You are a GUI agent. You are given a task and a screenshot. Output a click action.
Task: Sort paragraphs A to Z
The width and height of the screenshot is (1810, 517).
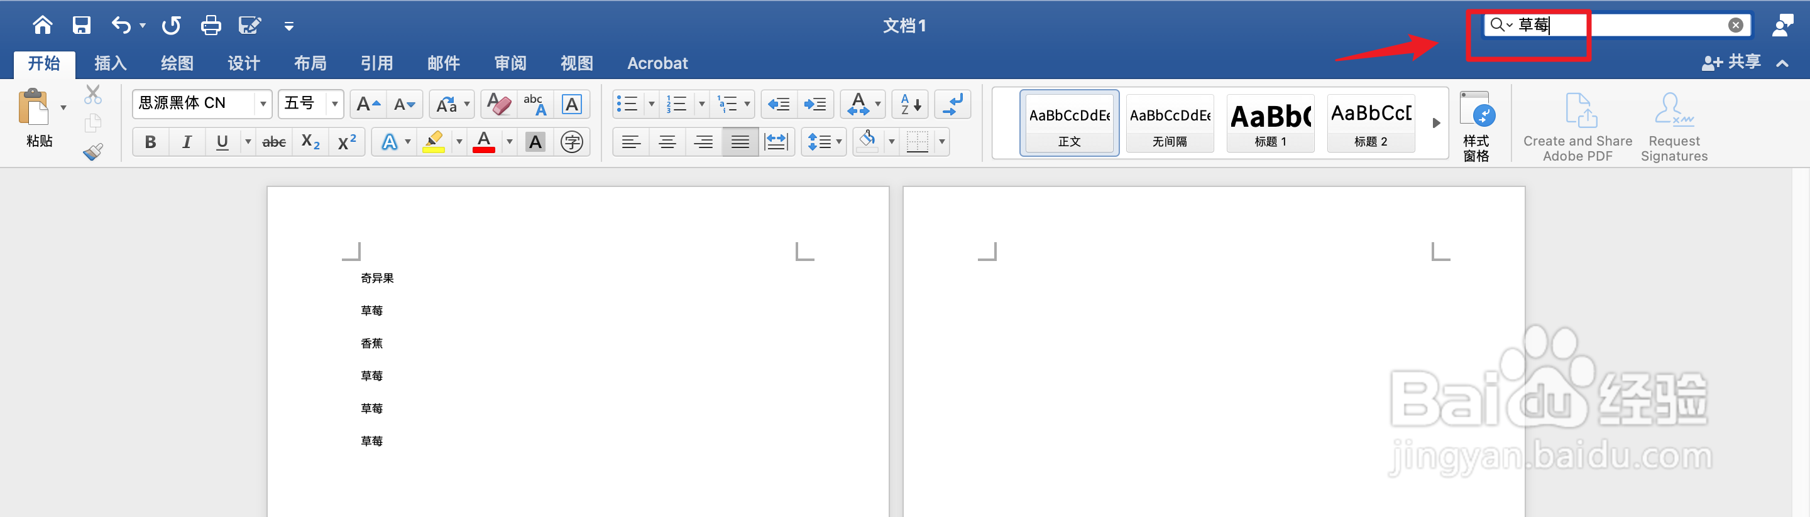(911, 104)
